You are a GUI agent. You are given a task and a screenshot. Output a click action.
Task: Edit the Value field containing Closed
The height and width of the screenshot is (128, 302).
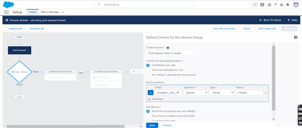tap(249, 92)
